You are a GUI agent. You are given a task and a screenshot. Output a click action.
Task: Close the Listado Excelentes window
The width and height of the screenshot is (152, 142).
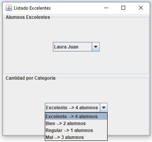pyautogui.click(x=141, y=8)
